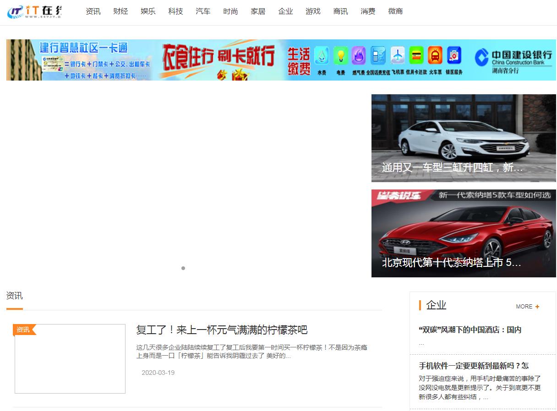Click the credit card repayment (信用卡还款) icon
557x411 pixels.
click(416, 56)
